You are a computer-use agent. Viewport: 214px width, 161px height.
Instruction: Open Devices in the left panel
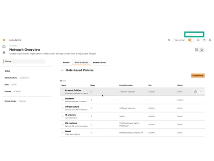(8, 91)
